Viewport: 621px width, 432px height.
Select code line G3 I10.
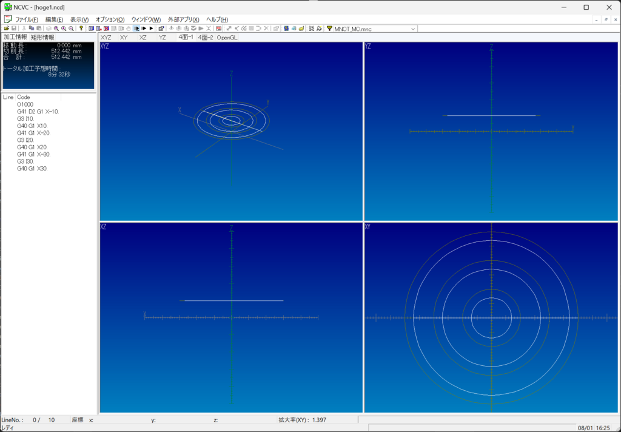(25, 119)
